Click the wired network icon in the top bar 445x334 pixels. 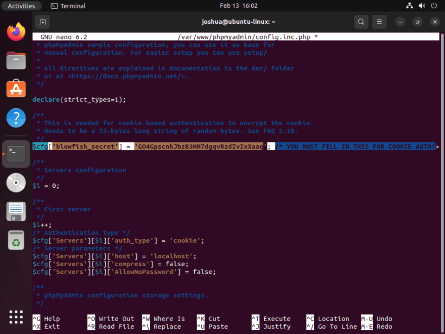[x=409, y=6]
